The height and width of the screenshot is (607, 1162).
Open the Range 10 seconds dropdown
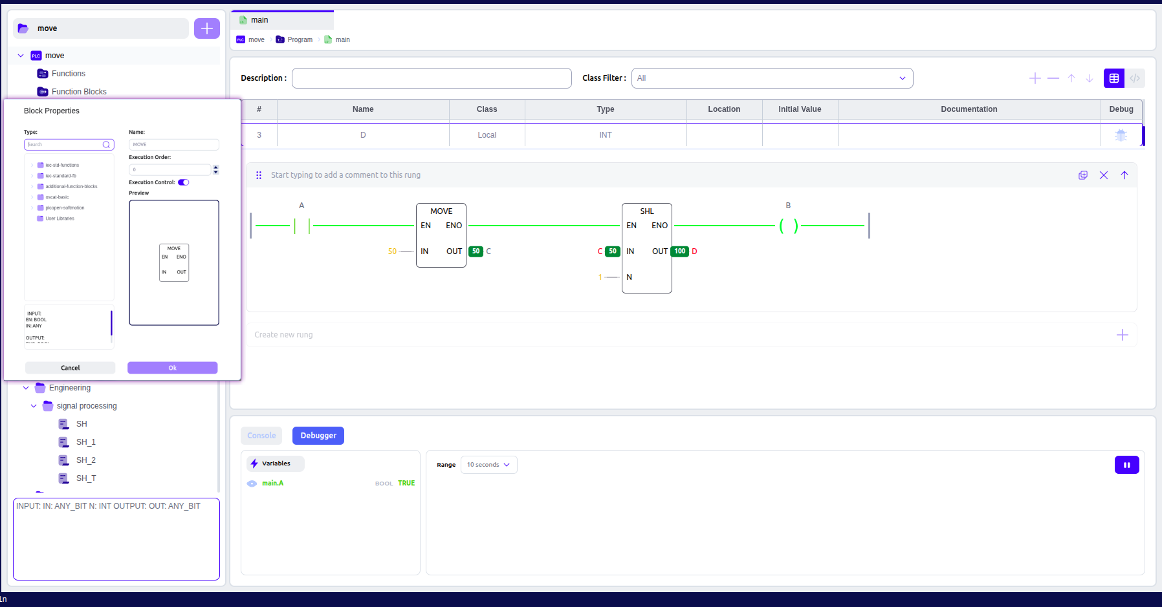488,465
